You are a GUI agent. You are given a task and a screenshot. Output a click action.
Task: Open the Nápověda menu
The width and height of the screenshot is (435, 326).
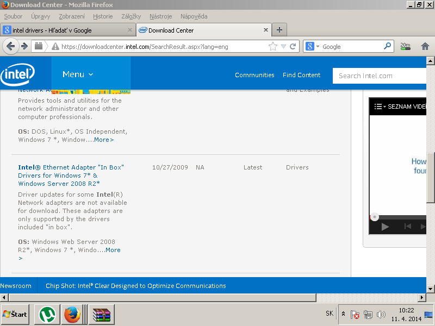tap(194, 16)
